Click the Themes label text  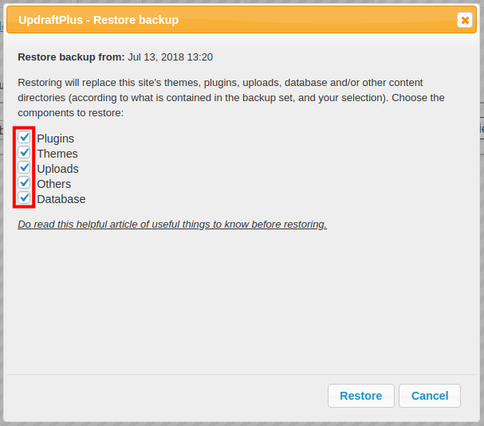pos(57,154)
